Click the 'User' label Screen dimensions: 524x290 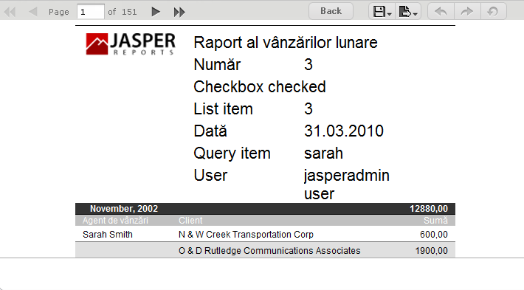pyautogui.click(x=210, y=176)
